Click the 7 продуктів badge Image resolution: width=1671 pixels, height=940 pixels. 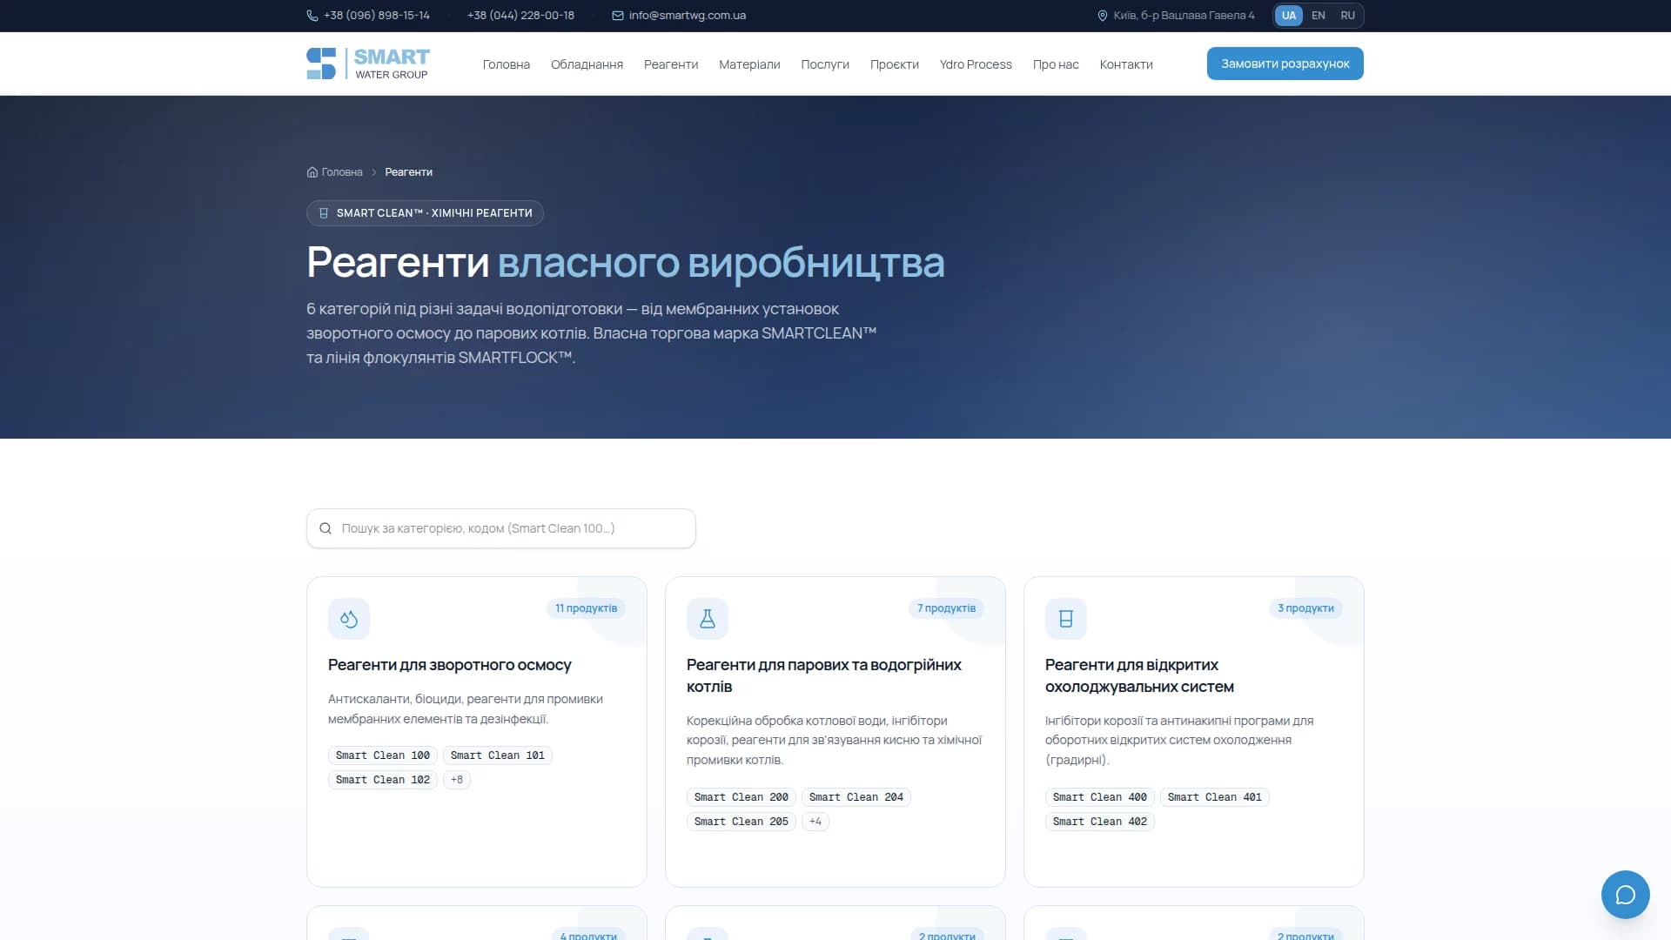tap(947, 608)
